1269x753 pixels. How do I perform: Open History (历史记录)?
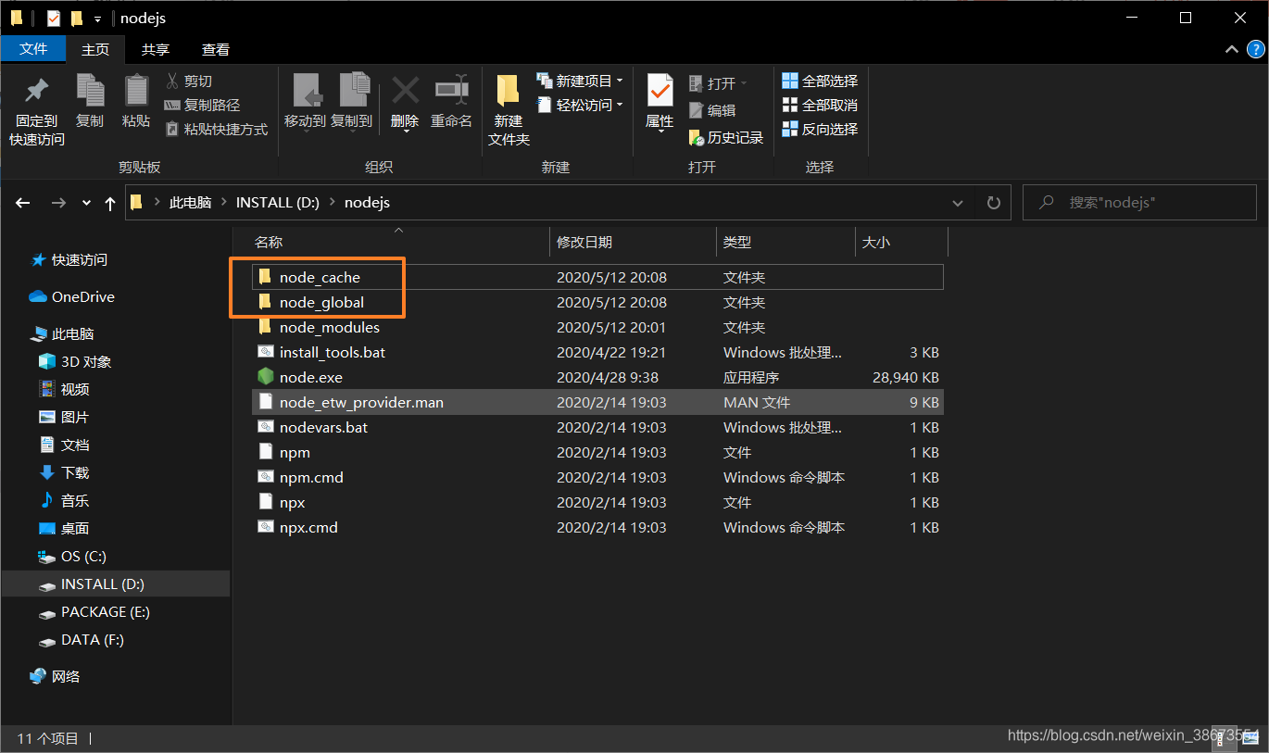click(x=726, y=137)
